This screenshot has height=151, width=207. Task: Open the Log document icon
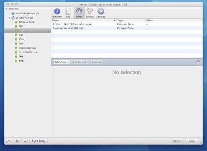[68, 11]
